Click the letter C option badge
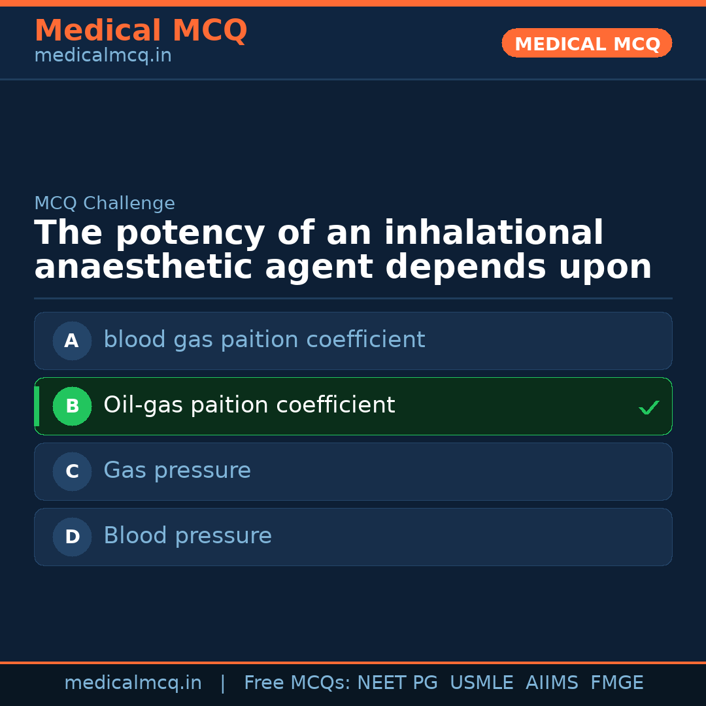The height and width of the screenshot is (706, 706). tap(72, 471)
